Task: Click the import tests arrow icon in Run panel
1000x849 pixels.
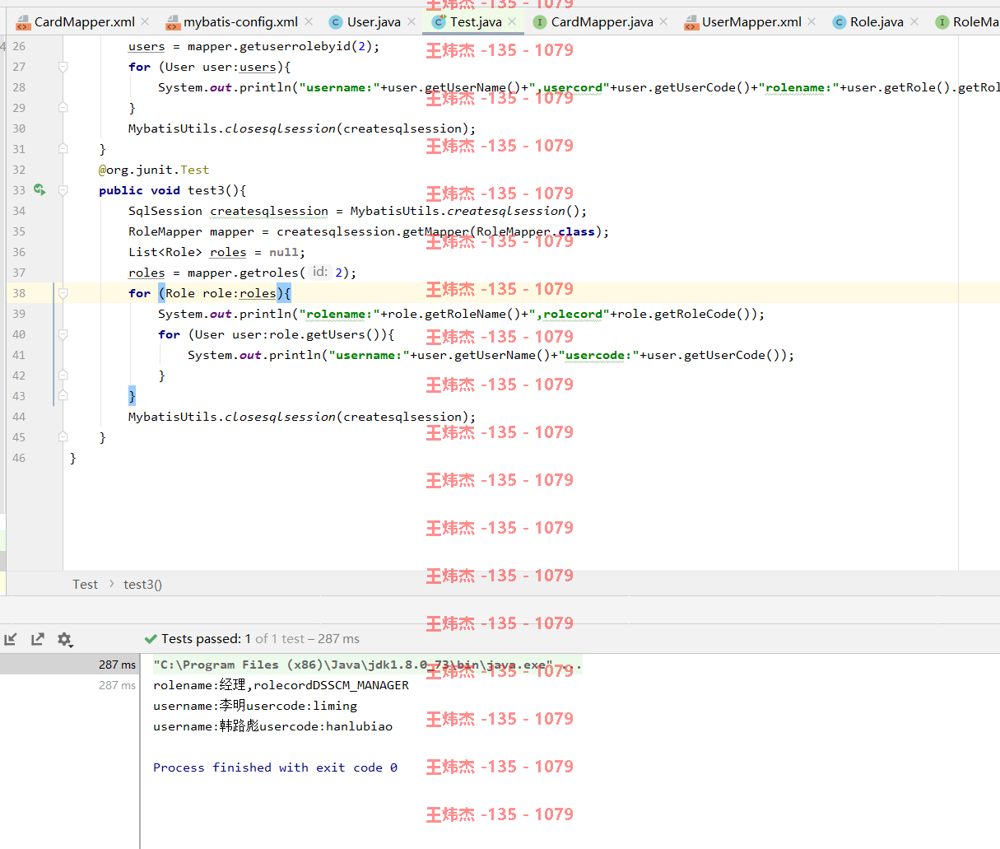Action: tap(11, 639)
